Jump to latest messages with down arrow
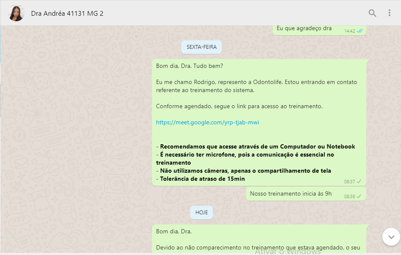Image resolution: width=401 pixels, height=255 pixels. click(x=391, y=237)
